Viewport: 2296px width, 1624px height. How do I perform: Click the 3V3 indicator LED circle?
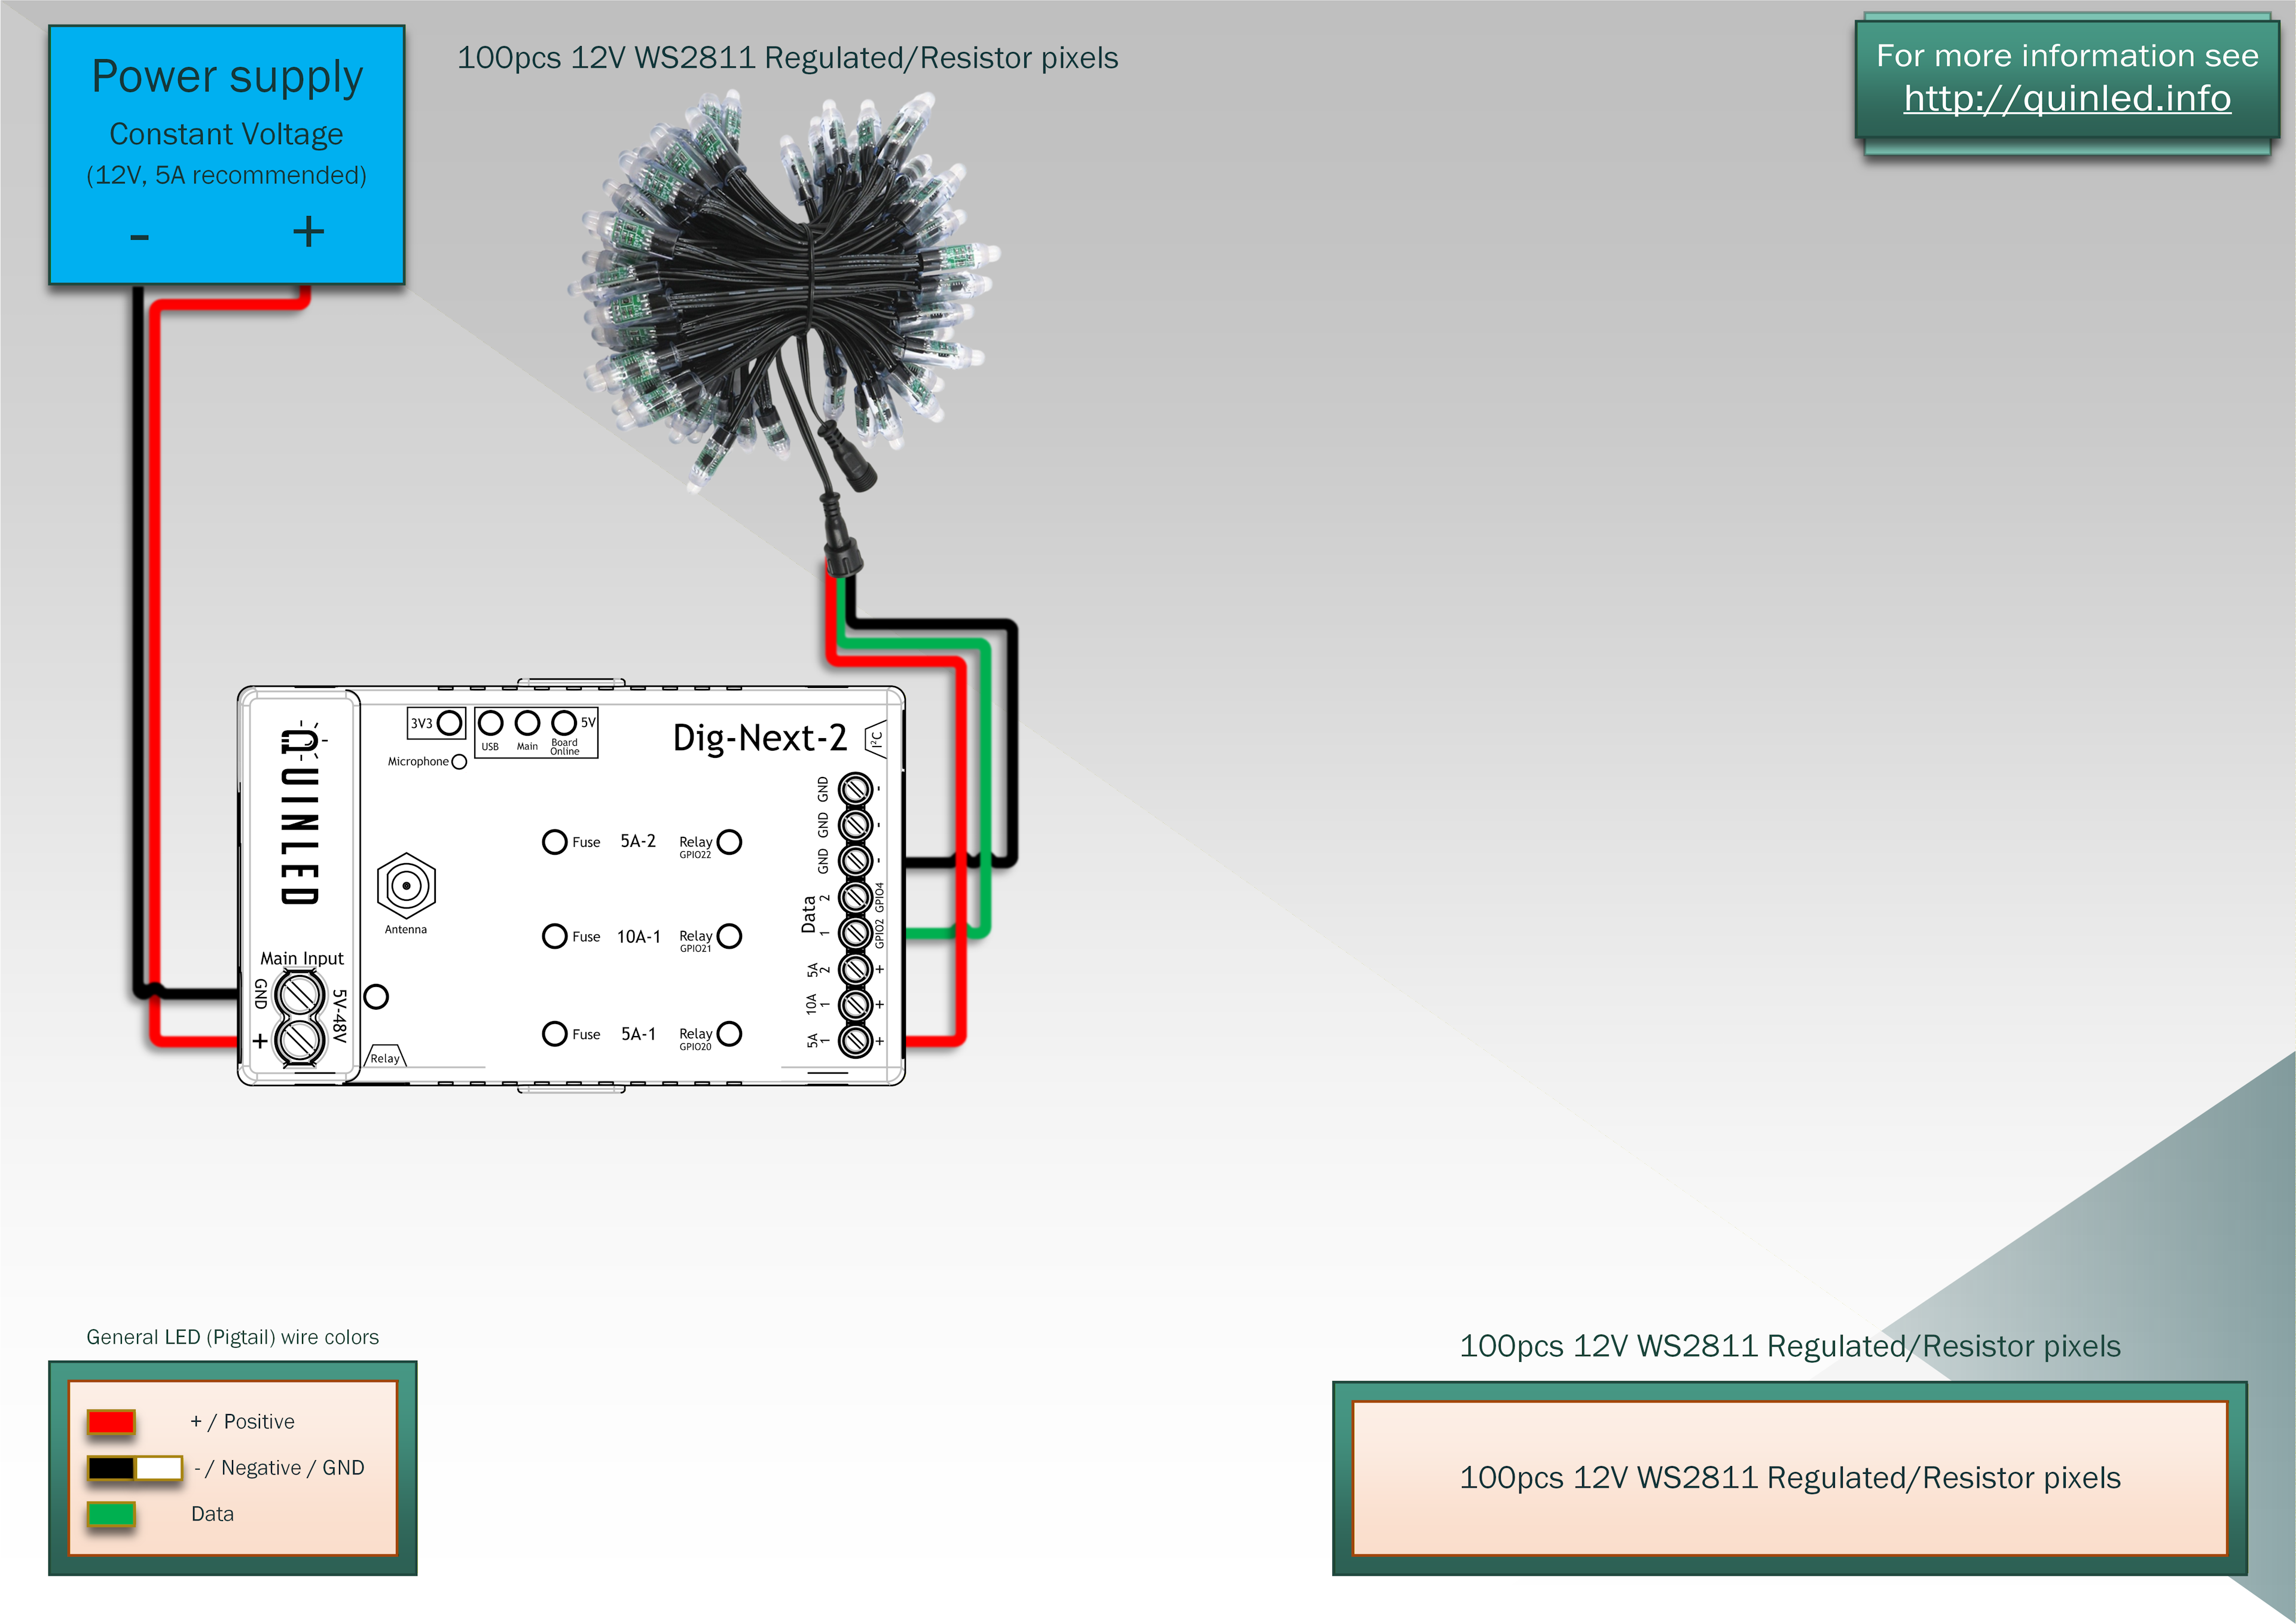[x=450, y=723]
